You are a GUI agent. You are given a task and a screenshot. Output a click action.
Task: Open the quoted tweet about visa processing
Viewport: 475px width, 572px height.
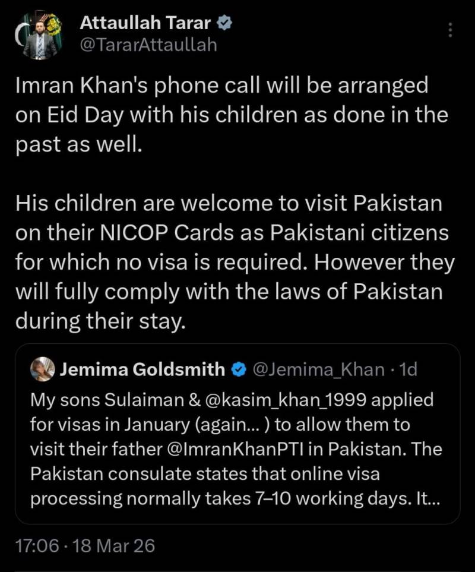pyautogui.click(x=237, y=434)
